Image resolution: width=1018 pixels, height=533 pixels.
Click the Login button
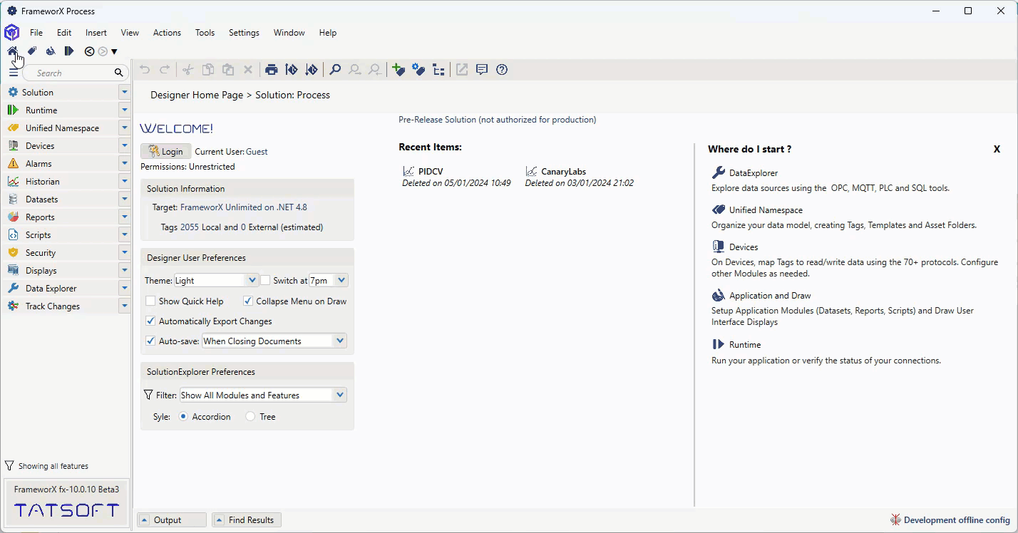pyautogui.click(x=165, y=152)
